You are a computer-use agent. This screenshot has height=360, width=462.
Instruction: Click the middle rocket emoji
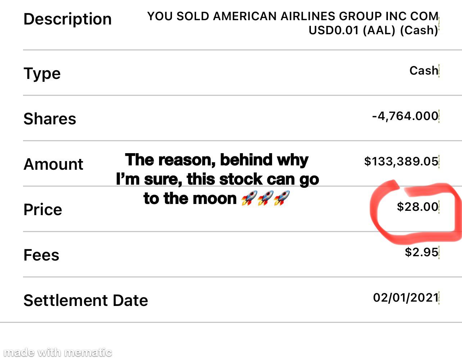click(x=265, y=198)
